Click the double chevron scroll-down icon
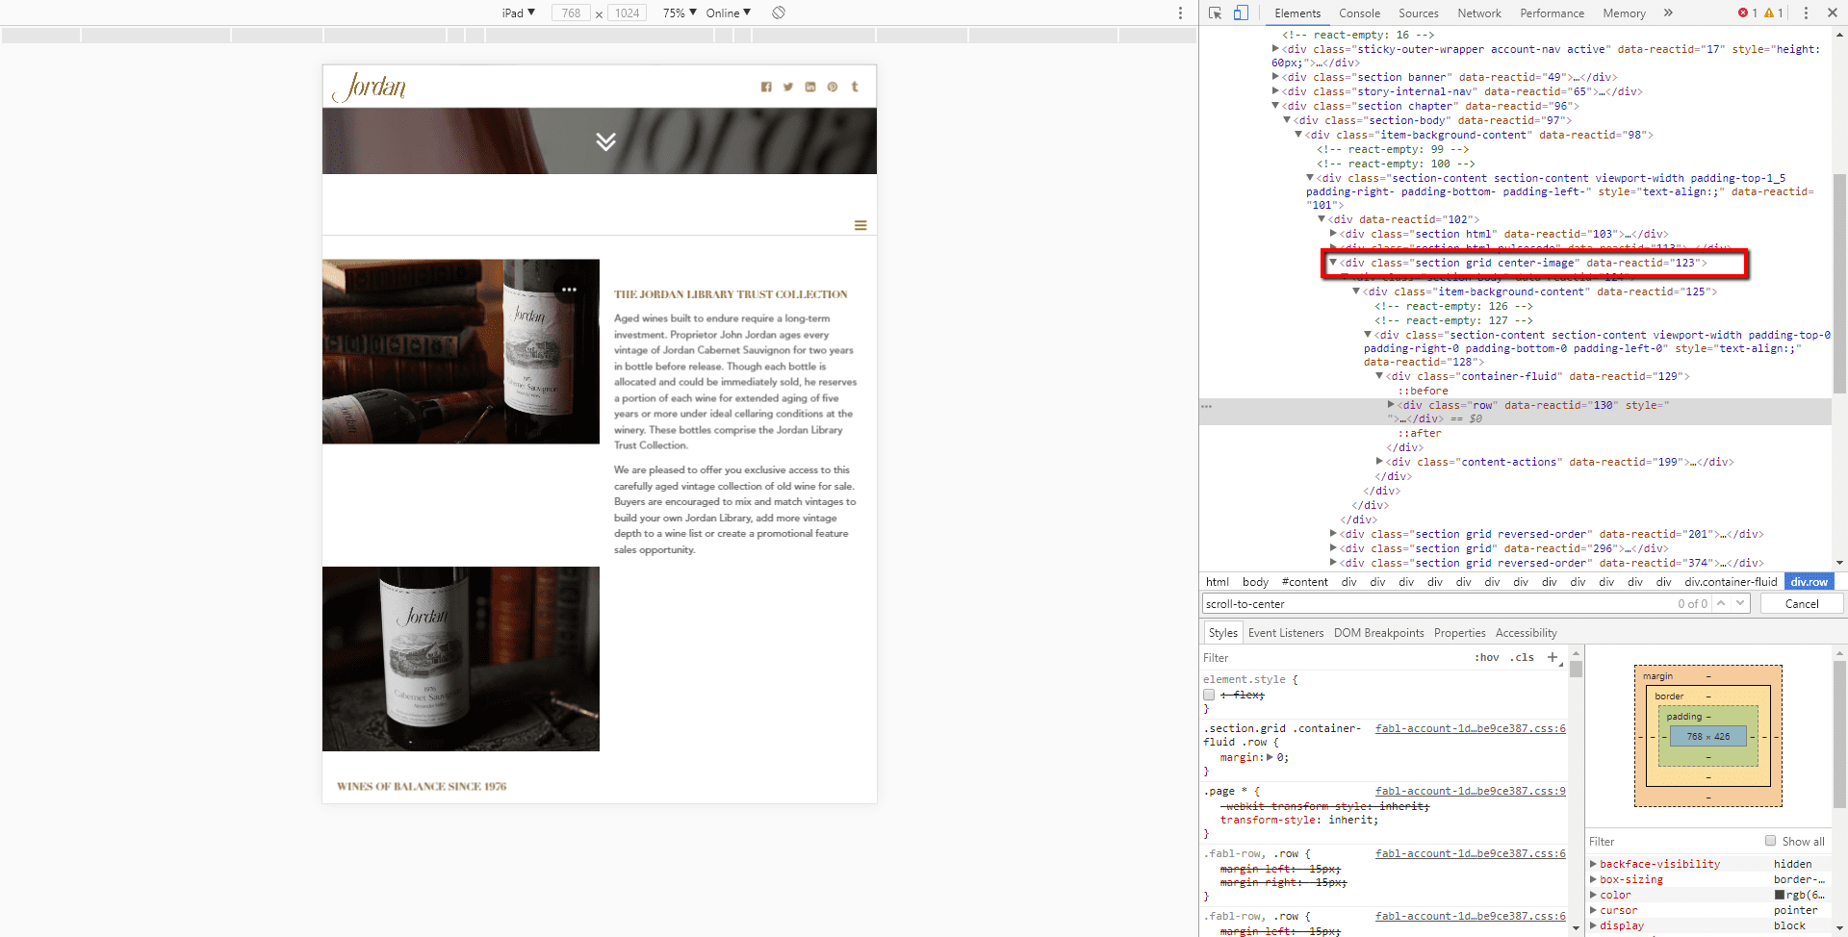Viewport: 1848px width, 937px height. tap(605, 141)
